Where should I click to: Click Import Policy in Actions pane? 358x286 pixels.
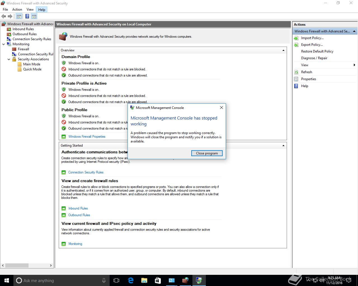(x=312, y=38)
